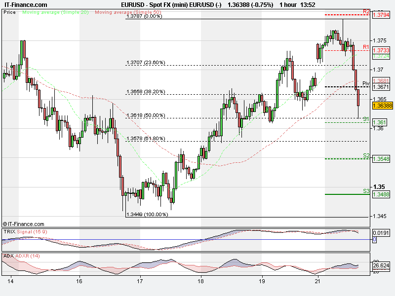Click the Piv pivot label

coord(366,83)
